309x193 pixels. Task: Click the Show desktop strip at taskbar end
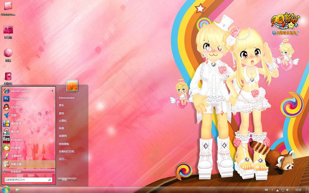tap(307, 190)
